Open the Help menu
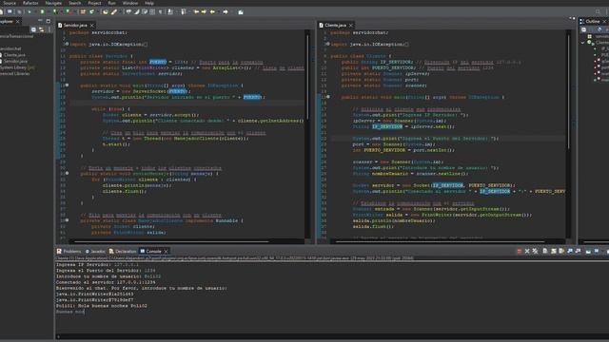Screen dimensions: 609x342 click(149, 3)
